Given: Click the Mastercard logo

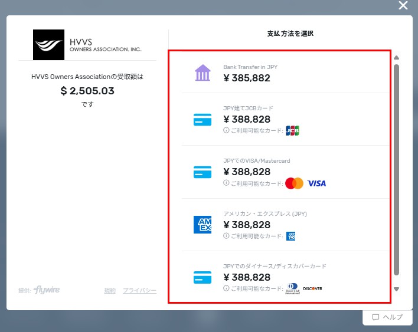Looking at the screenshot, I should click(294, 183).
